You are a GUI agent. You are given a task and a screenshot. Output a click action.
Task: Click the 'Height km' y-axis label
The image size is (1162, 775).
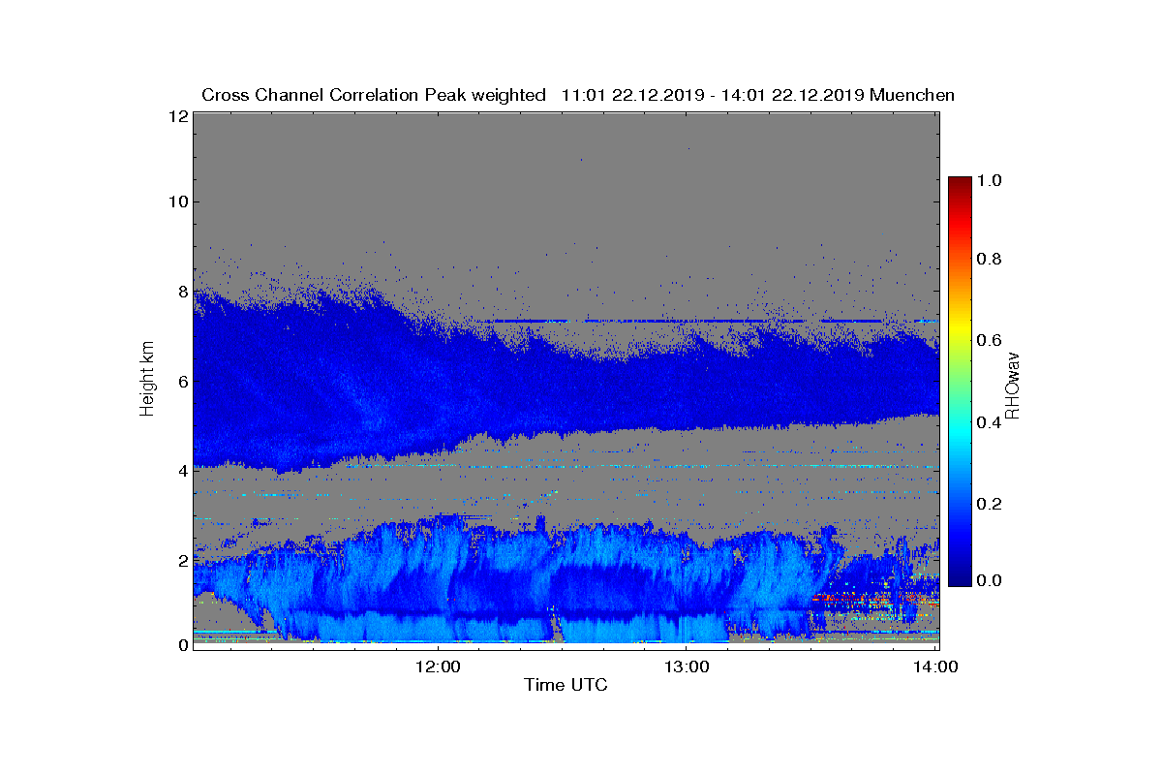[147, 379]
